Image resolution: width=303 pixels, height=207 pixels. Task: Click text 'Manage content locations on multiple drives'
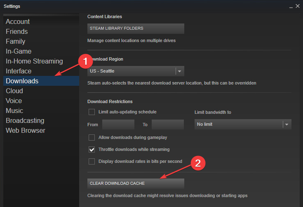(x=132, y=40)
